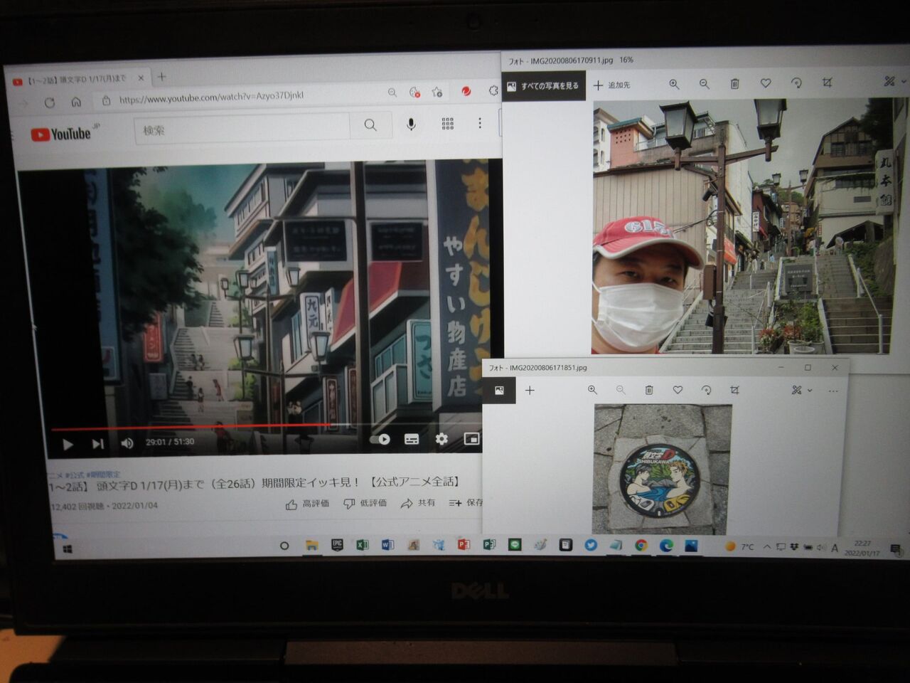Viewport: 910px width, 683px height.
Task: Dislike the video with 低評価
Action: coord(365,503)
